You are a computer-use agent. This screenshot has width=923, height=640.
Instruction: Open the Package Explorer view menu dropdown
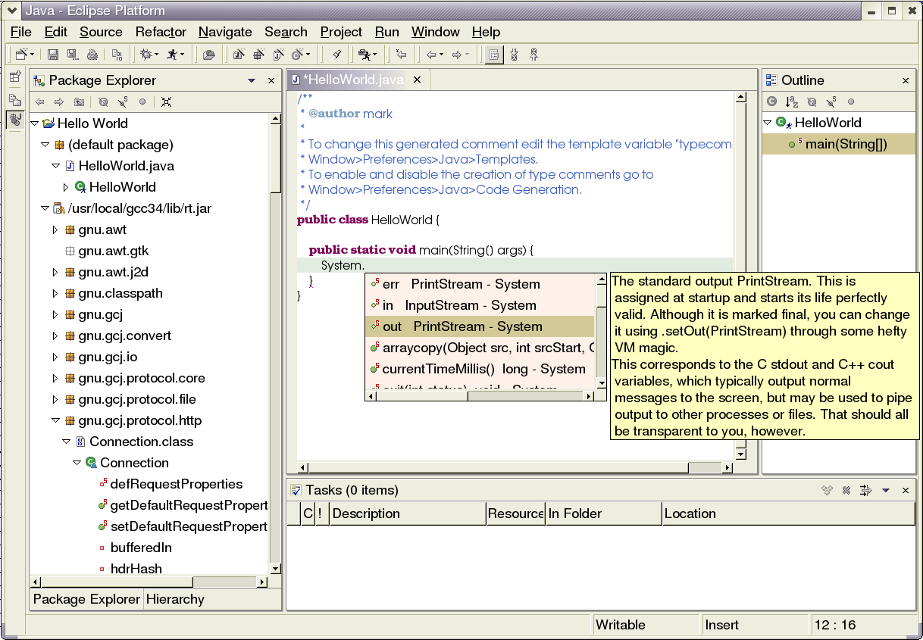click(x=252, y=81)
